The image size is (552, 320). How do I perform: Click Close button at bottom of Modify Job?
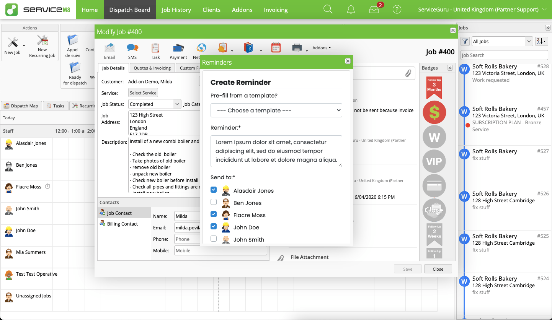pos(438,269)
